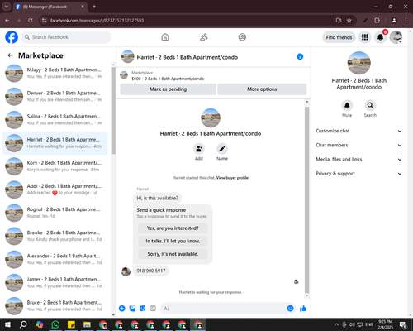Choose a GIF

pyautogui.click(x=153, y=309)
